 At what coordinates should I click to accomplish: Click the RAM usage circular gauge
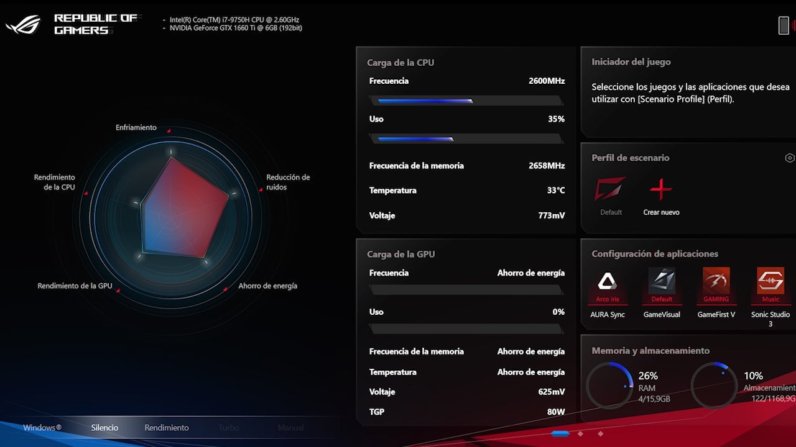click(x=609, y=386)
